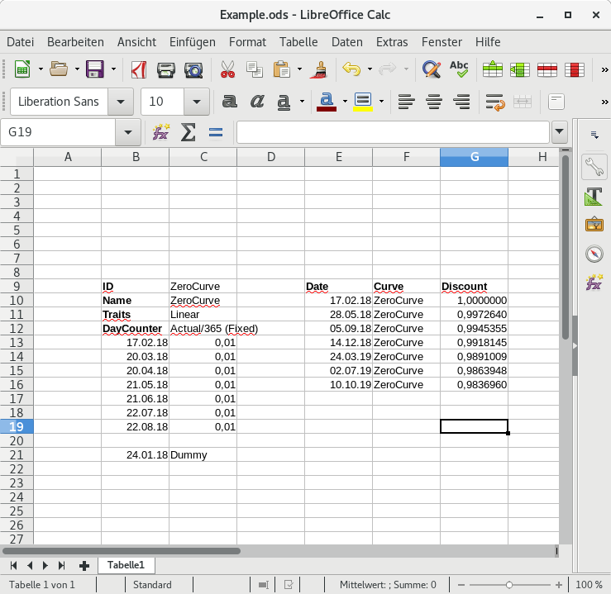Open the Daten menu
This screenshot has height=594, width=611.
click(346, 41)
